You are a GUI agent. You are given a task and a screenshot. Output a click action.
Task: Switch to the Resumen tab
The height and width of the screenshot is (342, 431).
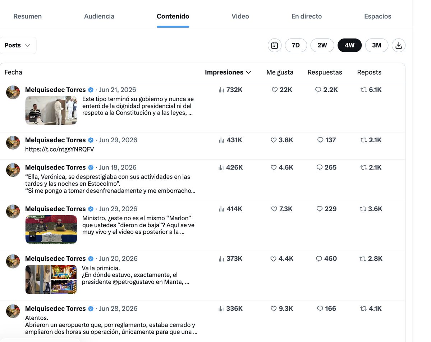click(x=27, y=16)
